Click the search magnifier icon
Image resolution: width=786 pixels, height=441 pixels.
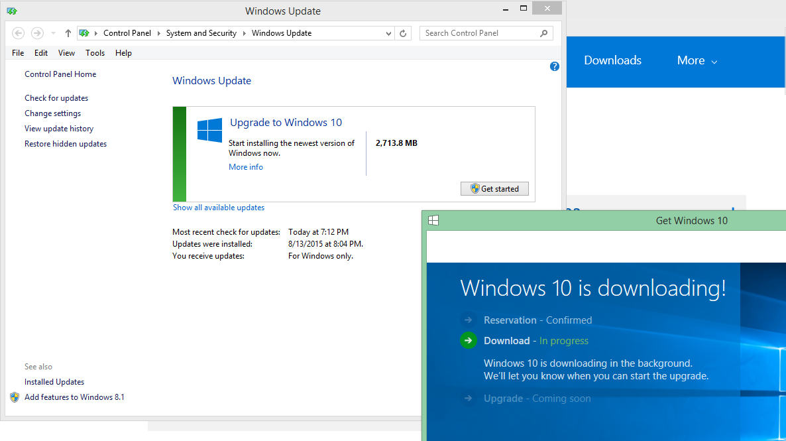coord(544,33)
